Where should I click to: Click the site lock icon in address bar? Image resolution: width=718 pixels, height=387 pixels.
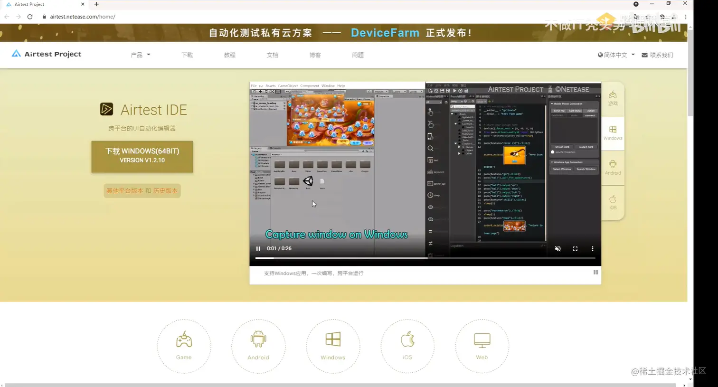pos(44,17)
